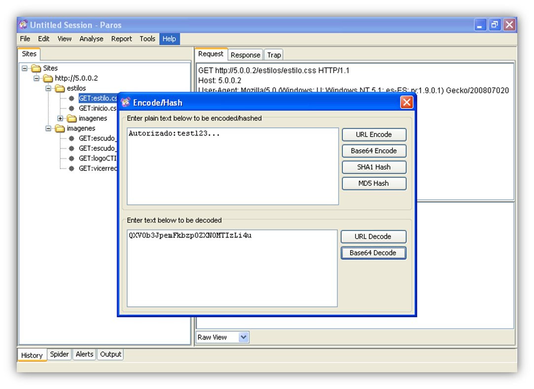Select GET:estilo.css tree entry
The image size is (534, 389).
coord(98,99)
